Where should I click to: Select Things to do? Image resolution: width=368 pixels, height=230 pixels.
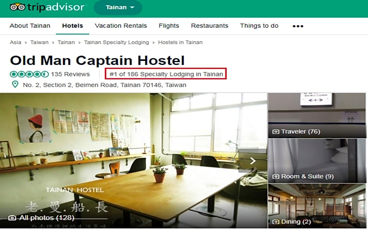(x=259, y=26)
